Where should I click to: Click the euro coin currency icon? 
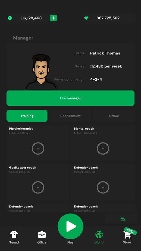pyautogui.click(x=10, y=18)
